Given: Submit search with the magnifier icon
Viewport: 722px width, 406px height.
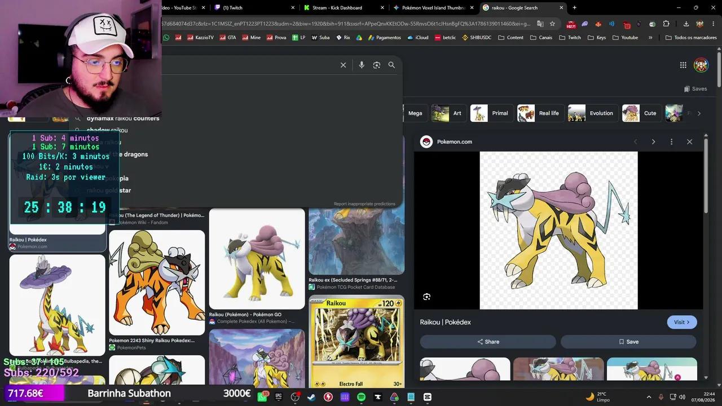Looking at the screenshot, I should (x=391, y=65).
